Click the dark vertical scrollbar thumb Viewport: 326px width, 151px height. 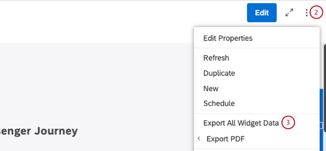[325, 87]
